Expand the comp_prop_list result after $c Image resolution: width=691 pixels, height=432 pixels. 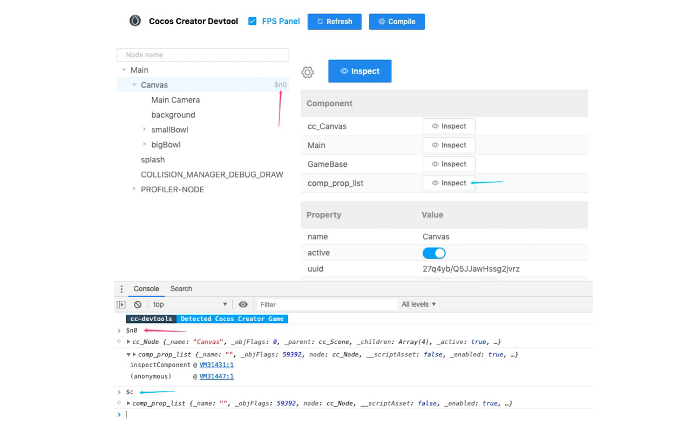pos(128,403)
